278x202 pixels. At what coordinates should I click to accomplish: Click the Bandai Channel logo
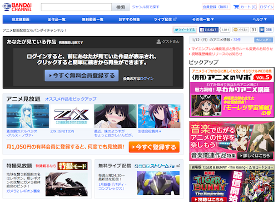(17, 7)
